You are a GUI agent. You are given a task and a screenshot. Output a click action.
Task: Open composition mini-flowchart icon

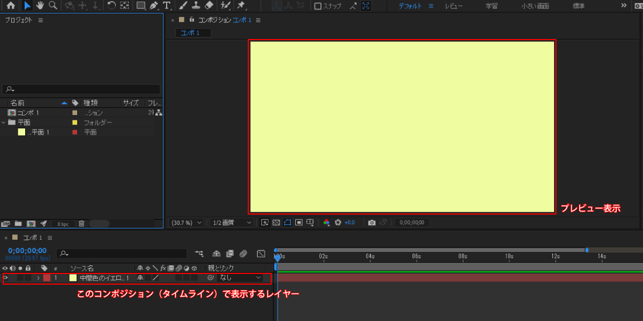[x=199, y=254]
